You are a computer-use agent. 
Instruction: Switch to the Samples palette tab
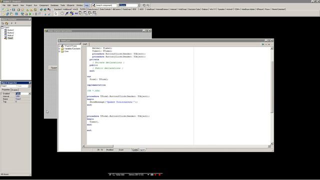click(221, 9)
